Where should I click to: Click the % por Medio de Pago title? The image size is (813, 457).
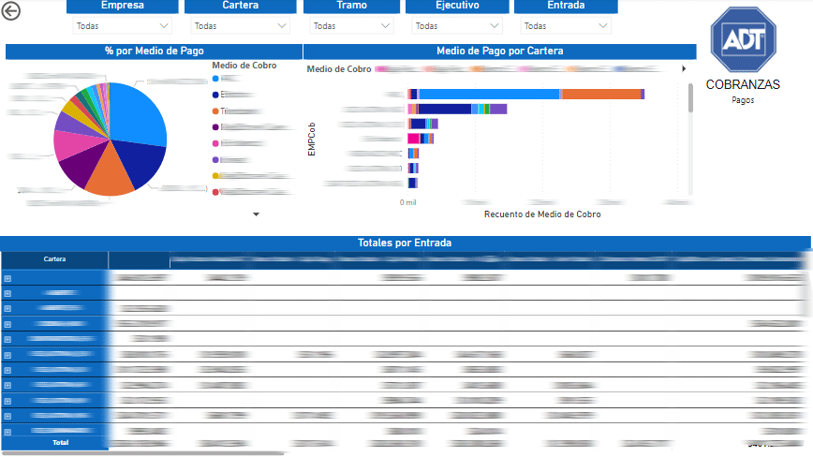point(154,51)
